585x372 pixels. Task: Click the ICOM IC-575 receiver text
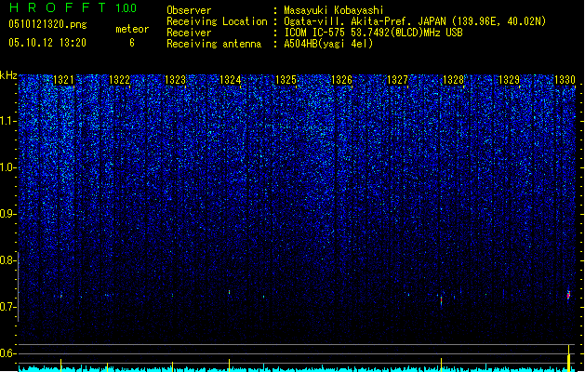[x=373, y=33]
